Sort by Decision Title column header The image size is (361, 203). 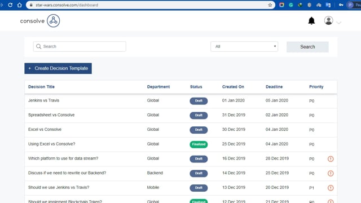(x=41, y=87)
